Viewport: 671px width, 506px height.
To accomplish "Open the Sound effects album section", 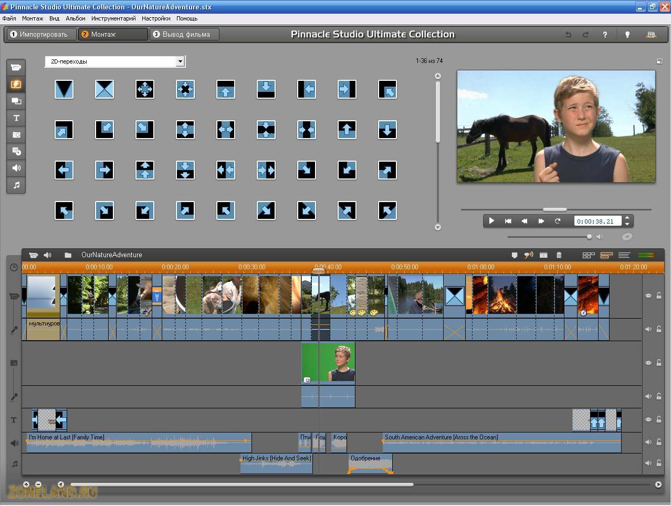I will pyautogui.click(x=16, y=168).
